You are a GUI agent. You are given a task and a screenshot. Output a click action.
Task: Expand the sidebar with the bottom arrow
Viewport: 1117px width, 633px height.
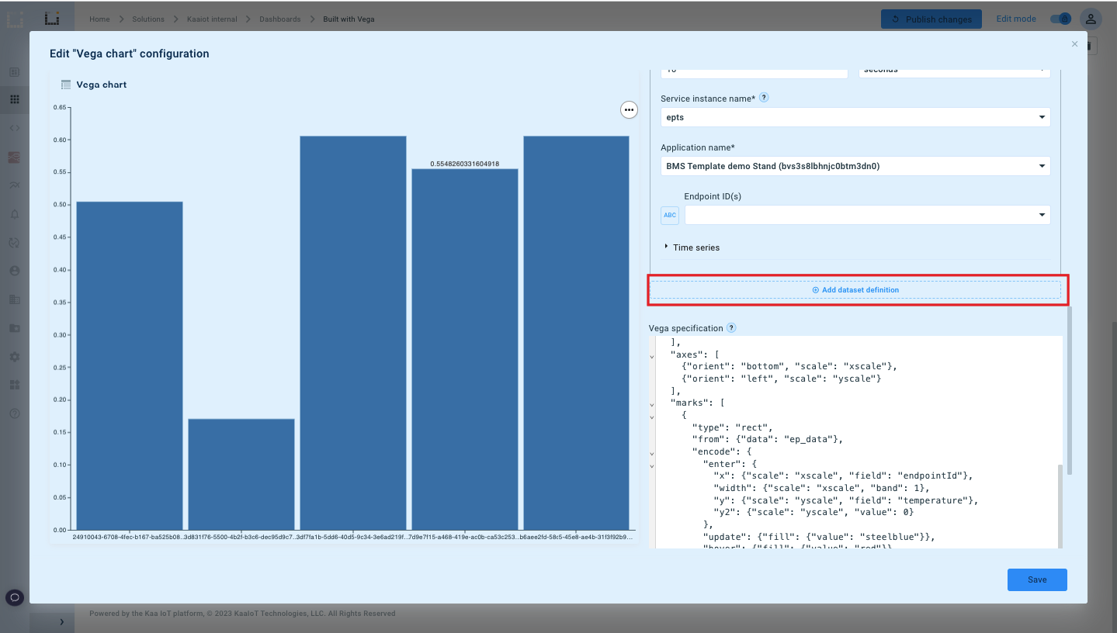(61, 622)
